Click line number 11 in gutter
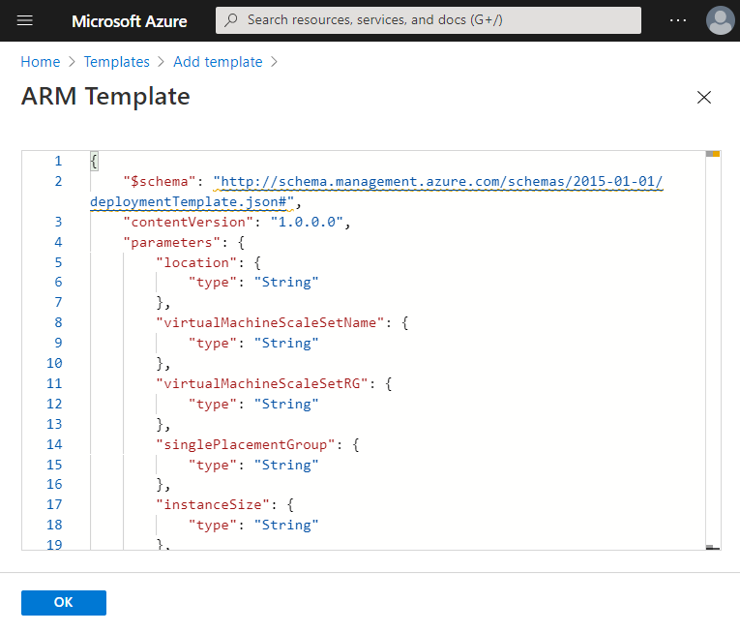This screenshot has width=740, height=632. tap(54, 383)
